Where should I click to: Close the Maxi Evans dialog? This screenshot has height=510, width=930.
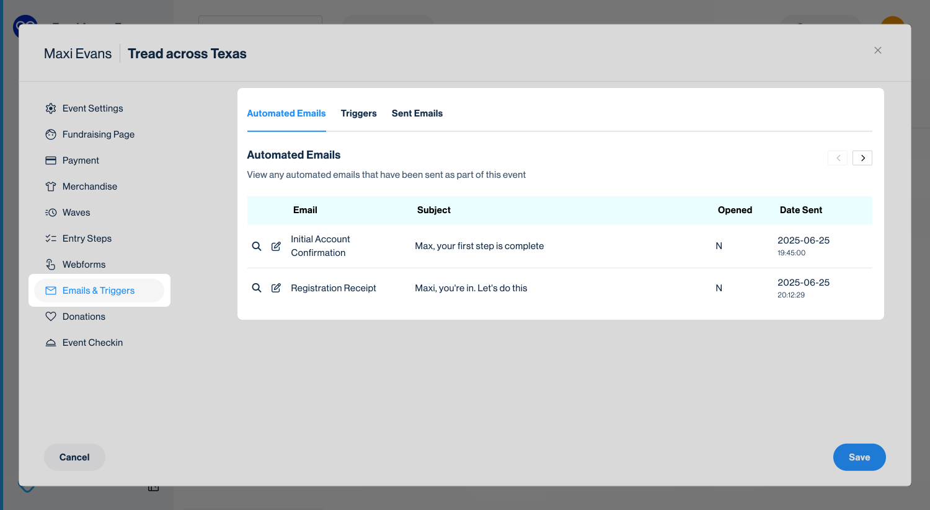tap(877, 50)
